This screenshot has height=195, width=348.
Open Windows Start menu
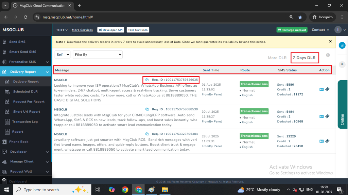coord(6,190)
